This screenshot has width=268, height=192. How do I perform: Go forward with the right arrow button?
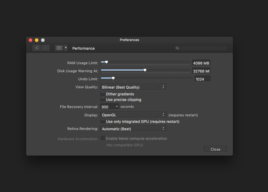(x=46, y=48)
